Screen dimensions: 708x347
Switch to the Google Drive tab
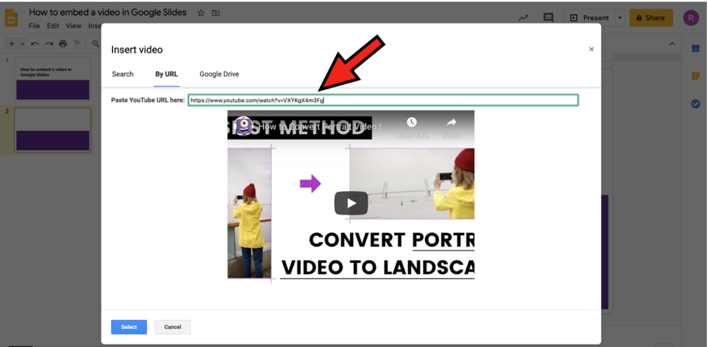219,74
